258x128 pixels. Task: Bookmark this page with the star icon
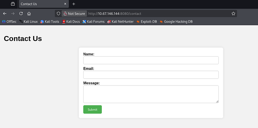[x=233, y=13]
